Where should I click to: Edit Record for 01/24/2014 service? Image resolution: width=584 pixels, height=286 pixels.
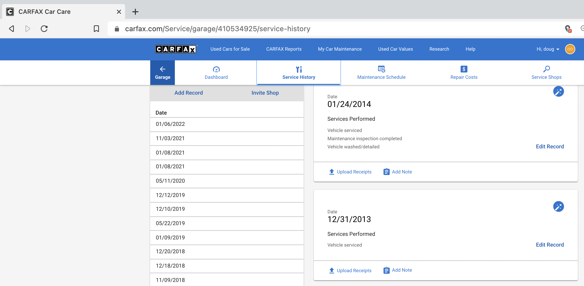tap(550, 147)
